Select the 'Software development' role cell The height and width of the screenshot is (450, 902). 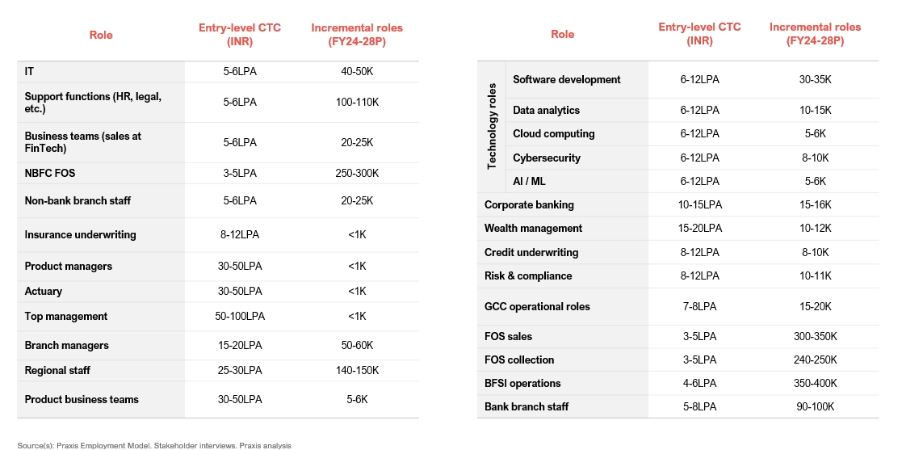pos(567,79)
